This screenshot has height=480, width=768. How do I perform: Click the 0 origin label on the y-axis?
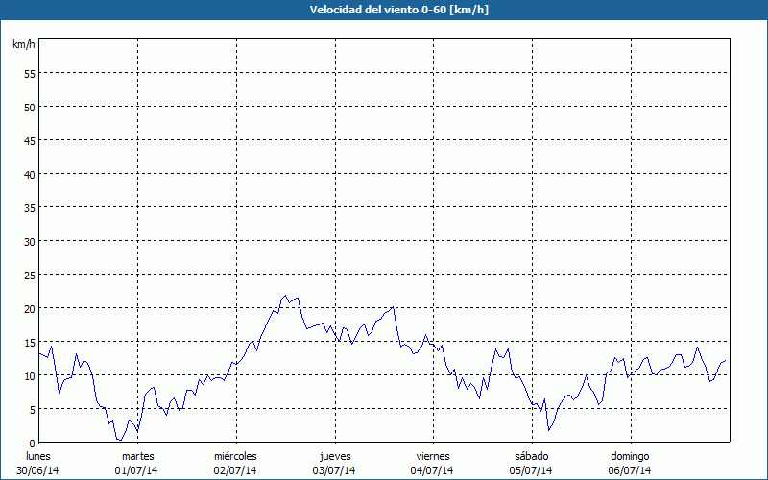click(x=33, y=443)
